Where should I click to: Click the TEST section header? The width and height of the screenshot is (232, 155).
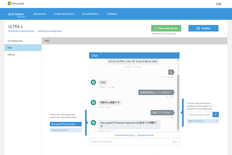[x=134, y=41]
